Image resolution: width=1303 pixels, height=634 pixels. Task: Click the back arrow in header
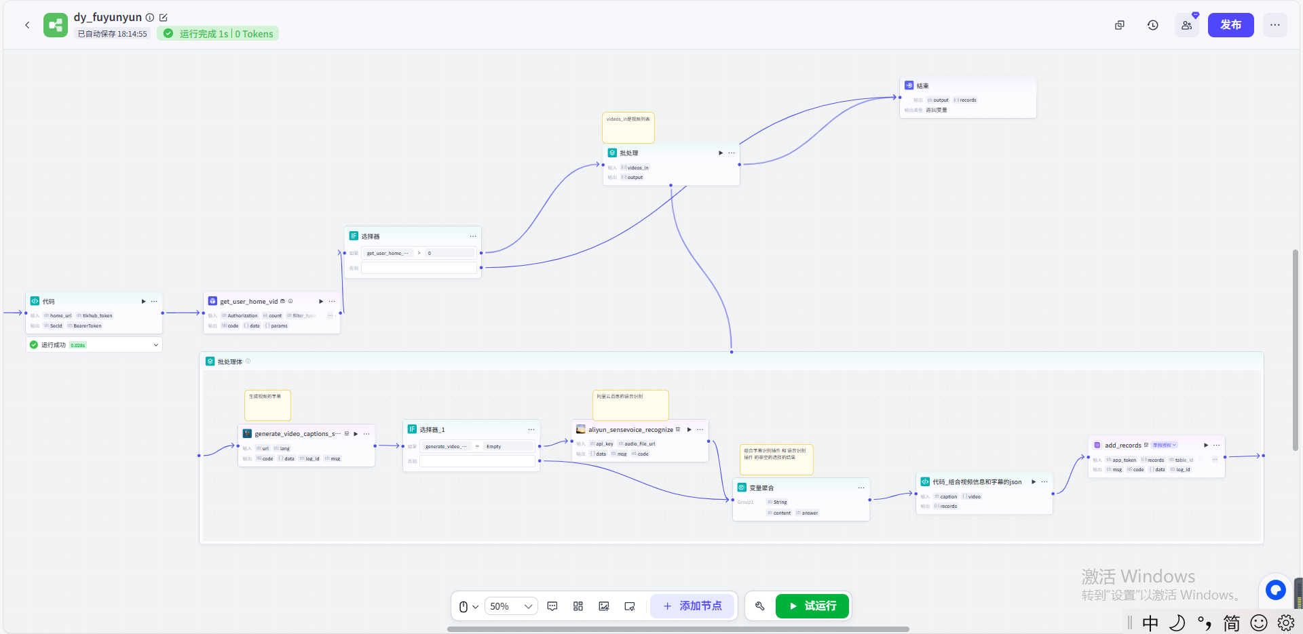[27, 25]
